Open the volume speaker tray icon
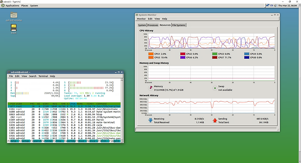This screenshot has height=163, width=301. pyautogui.click(x=275, y=5)
